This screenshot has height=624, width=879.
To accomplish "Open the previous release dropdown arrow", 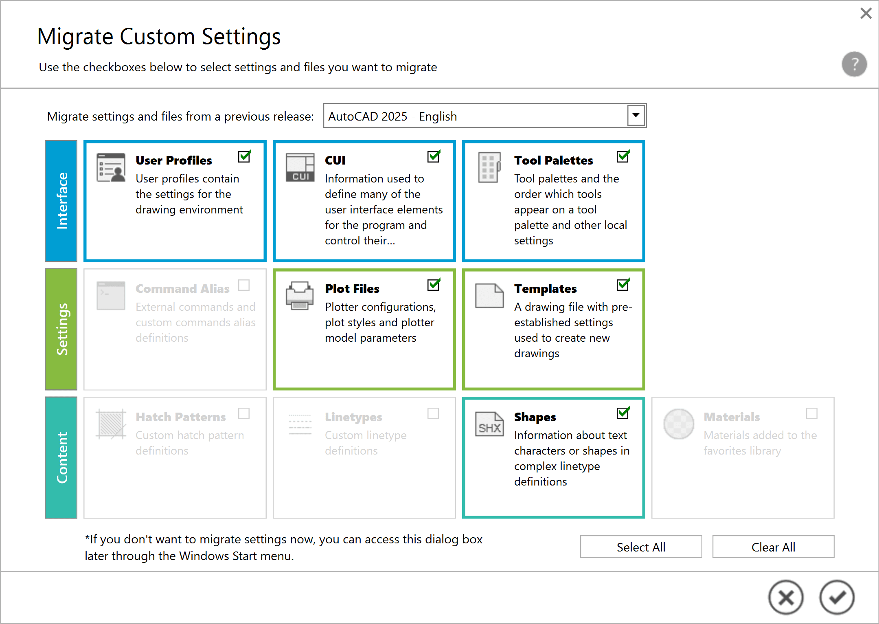I will pos(636,116).
